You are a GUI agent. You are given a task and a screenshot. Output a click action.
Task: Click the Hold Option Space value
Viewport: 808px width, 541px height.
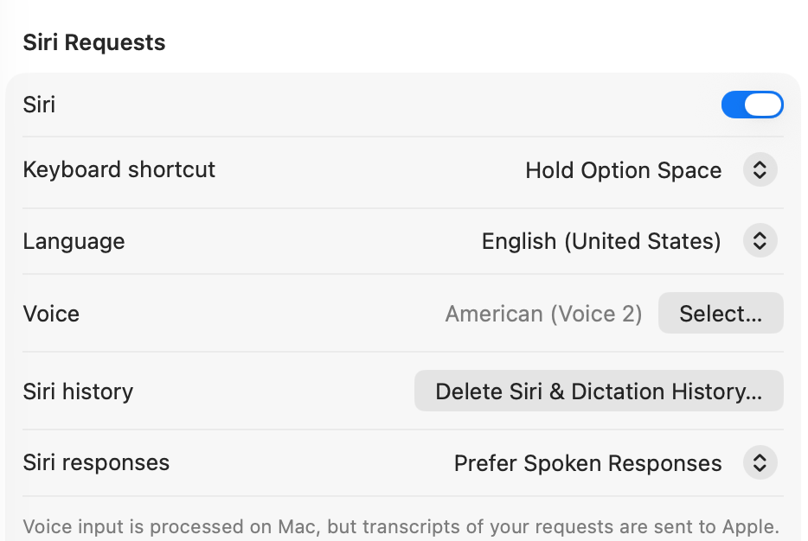(x=623, y=170)
